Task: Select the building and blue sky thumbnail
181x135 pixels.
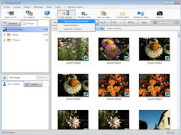Action: pyautogui.click(x=154, y=120)
